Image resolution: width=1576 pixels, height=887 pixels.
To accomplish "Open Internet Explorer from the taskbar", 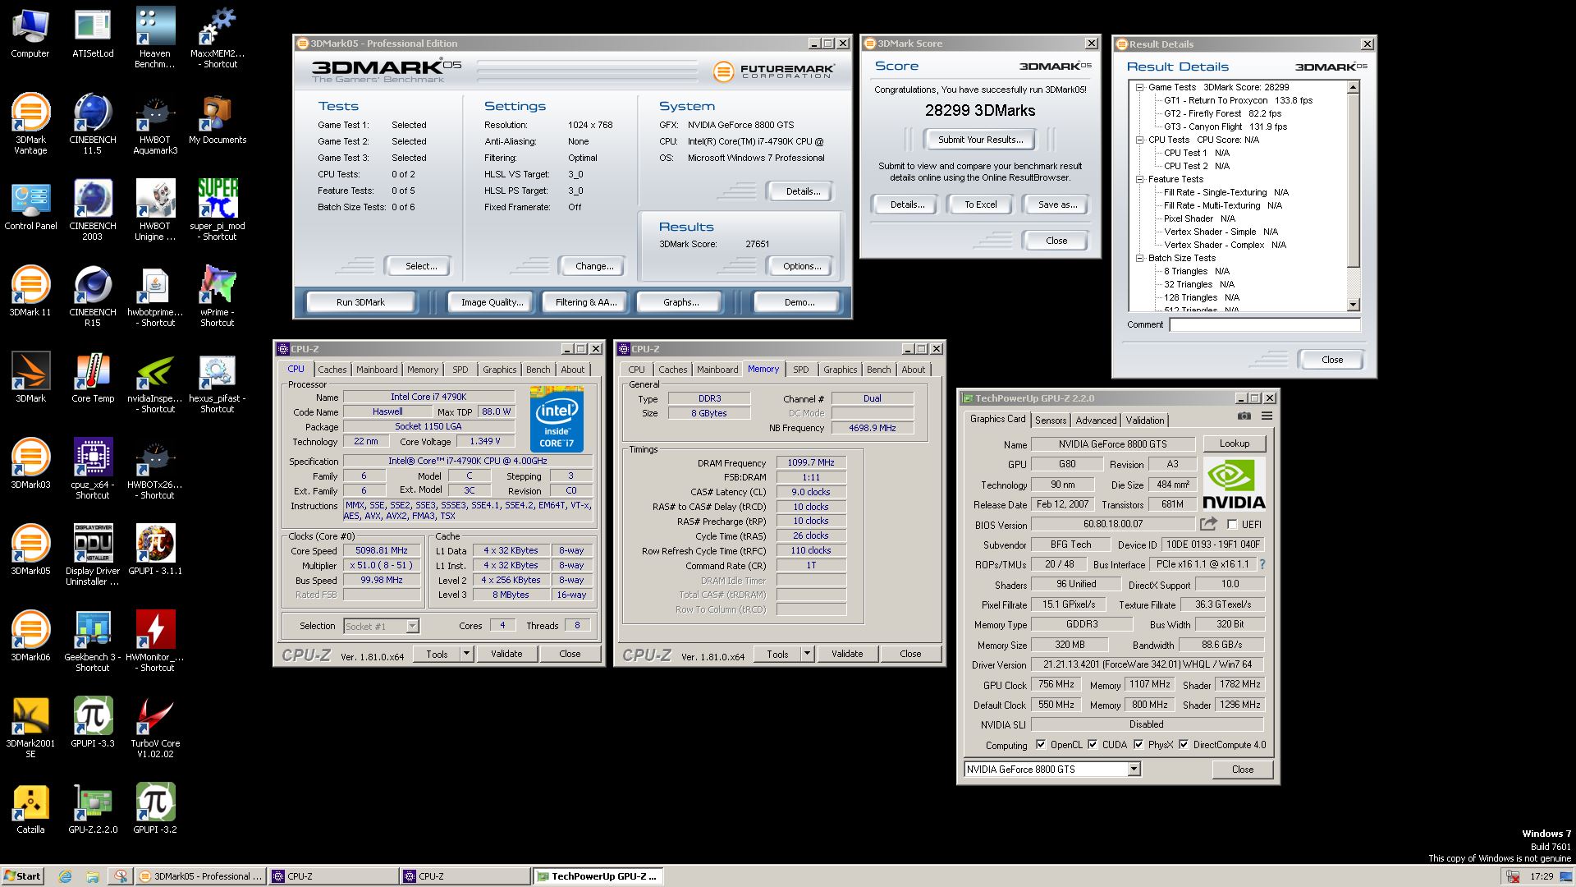I will (65, 876).
